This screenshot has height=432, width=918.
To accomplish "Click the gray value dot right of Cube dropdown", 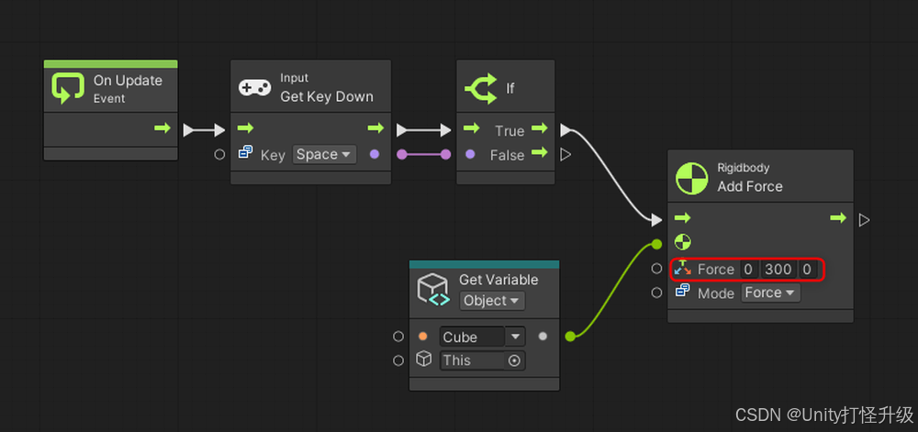I will point(543,336).
